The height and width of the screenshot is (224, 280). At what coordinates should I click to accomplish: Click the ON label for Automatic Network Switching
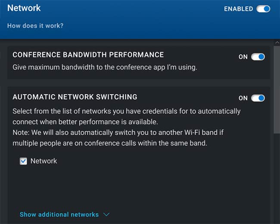(x=243, y=98)
